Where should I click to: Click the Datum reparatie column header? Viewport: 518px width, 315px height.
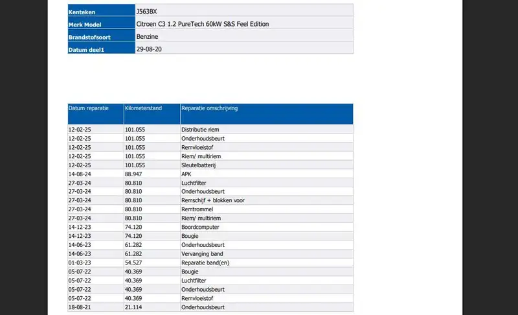pos(89,108)
